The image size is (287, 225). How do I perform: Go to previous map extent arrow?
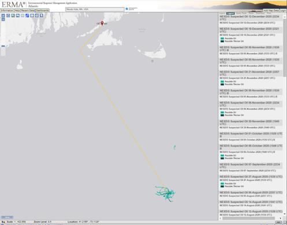pyautogui.click(x=18, y=16)
